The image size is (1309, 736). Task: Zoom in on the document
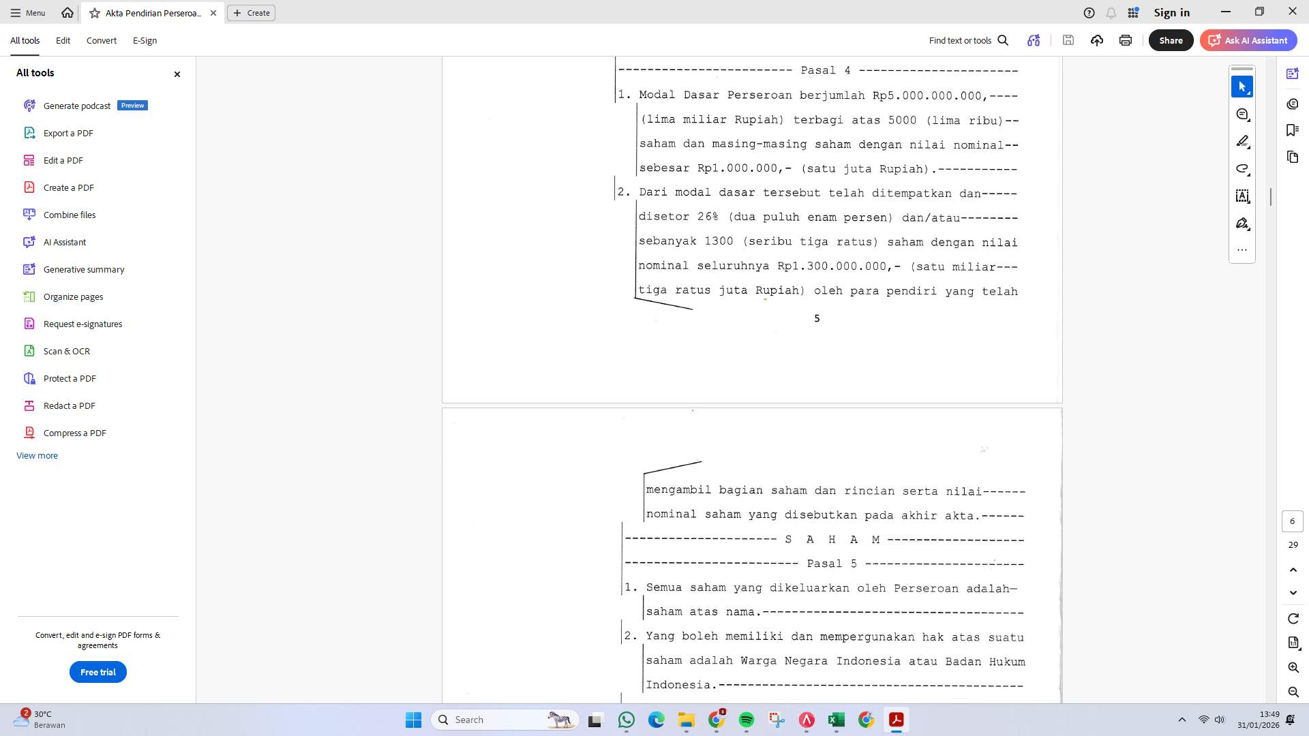pyautogui.click(x=1293, y=668)
